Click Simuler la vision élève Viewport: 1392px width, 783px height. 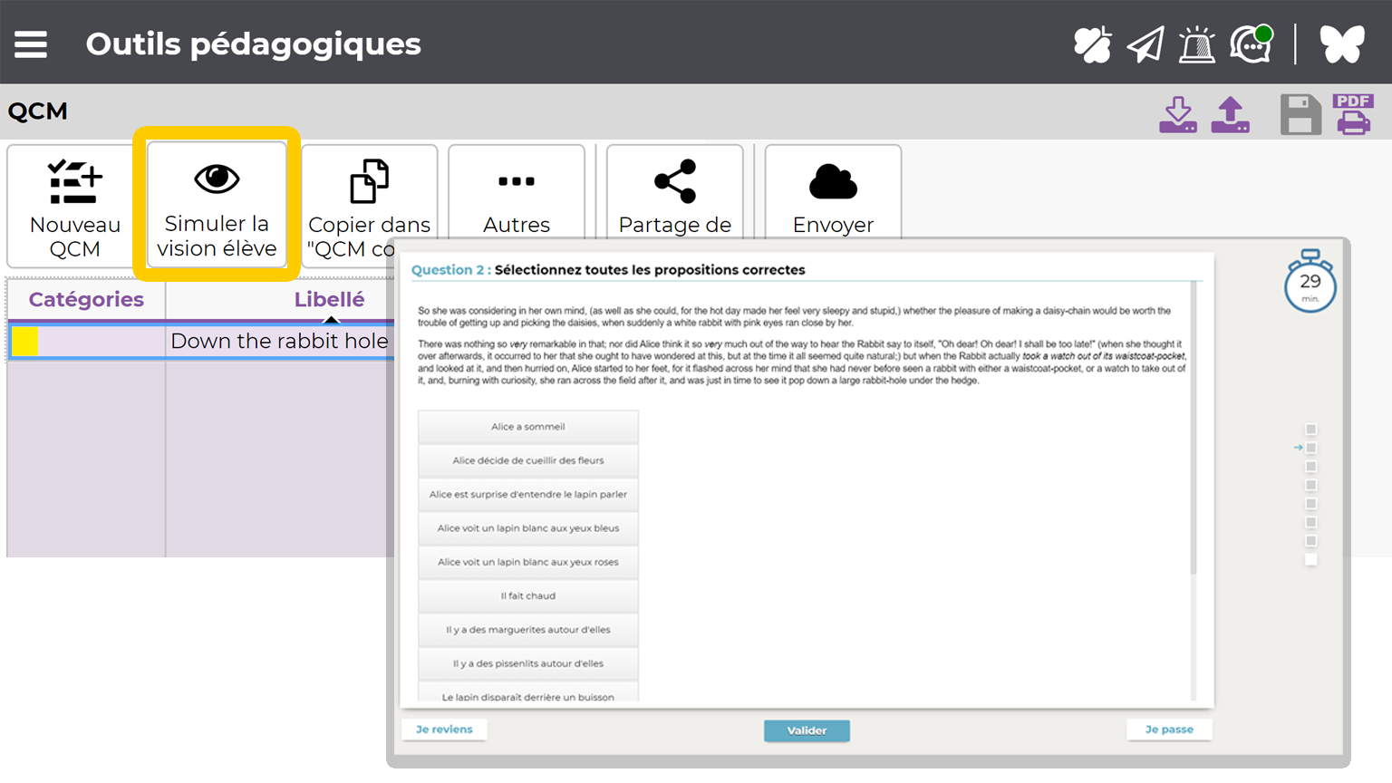217,204
